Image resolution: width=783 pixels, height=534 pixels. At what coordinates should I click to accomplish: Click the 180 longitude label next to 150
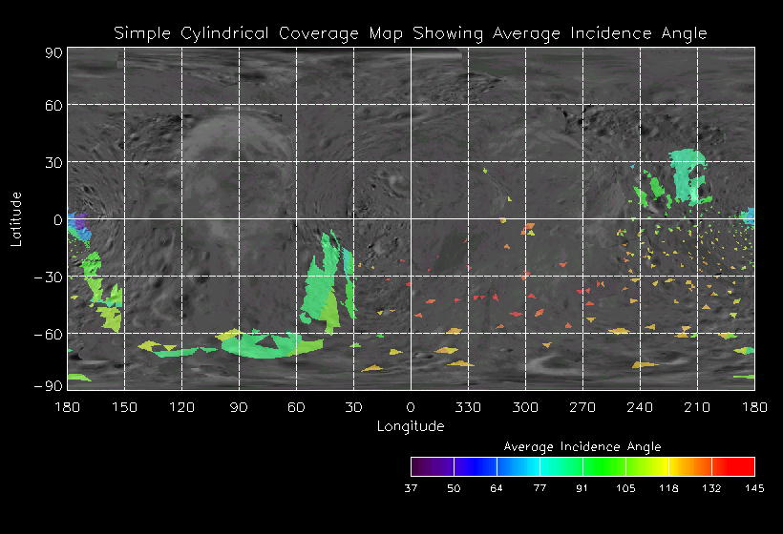pyautogui.click(x=68, y=407)
